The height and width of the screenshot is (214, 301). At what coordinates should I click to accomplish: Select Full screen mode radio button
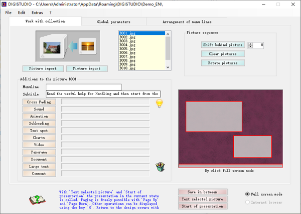click(x=247, y=194)
